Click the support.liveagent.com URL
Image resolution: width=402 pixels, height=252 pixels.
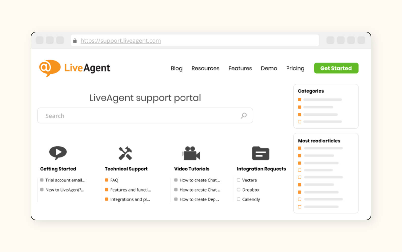click(121, 41)
